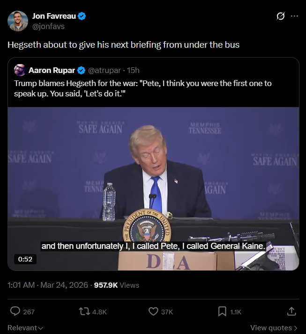The image size is (306, 334).
Task: Click the 15h time on quoted tweet
Action: pos(133,70)
